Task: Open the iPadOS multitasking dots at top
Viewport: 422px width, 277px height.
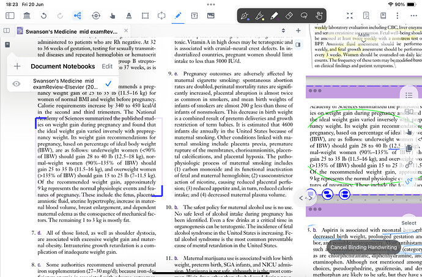Action: [211, 4]
